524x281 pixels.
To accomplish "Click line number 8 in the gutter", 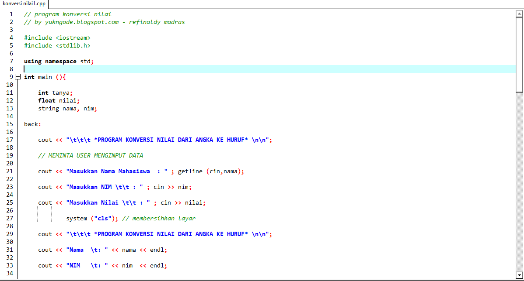I will tap(11, 69).
